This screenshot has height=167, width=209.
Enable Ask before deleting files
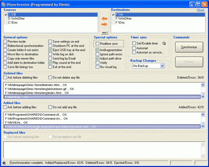coord(5,77)
